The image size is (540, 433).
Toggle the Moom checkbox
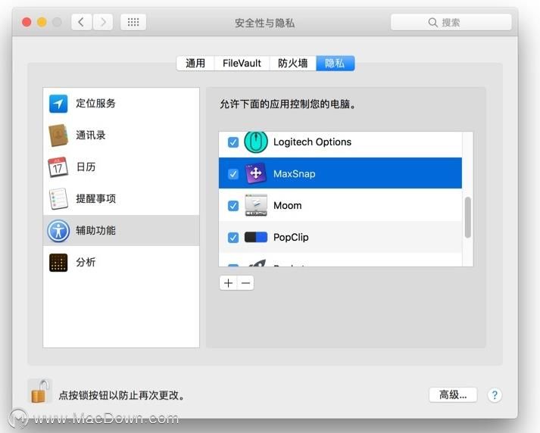pos(233,206)
